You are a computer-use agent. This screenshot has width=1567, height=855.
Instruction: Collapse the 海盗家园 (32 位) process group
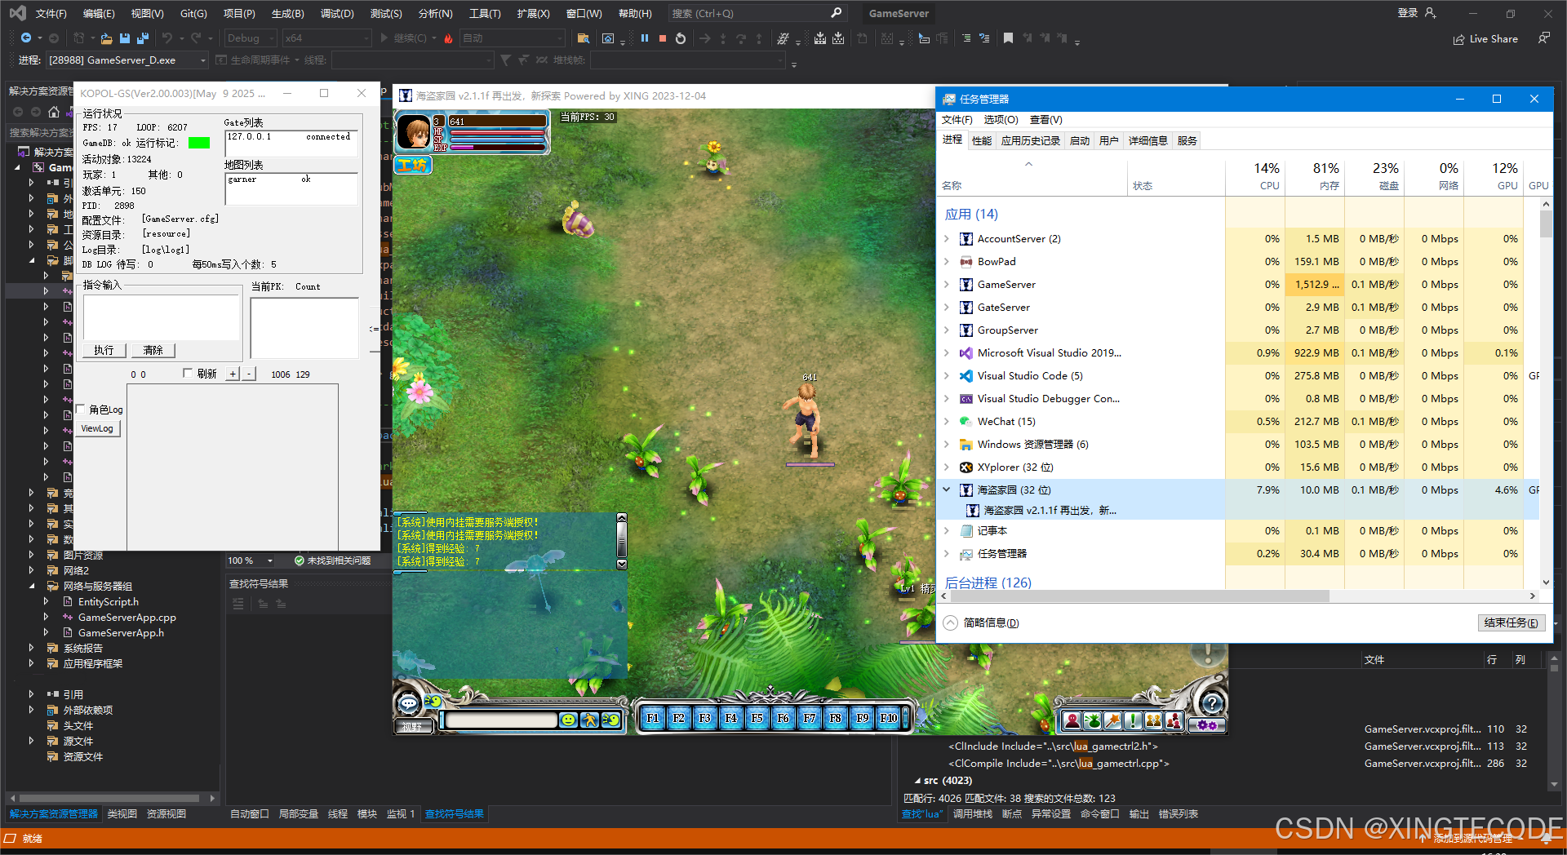[x=947, y=490]
